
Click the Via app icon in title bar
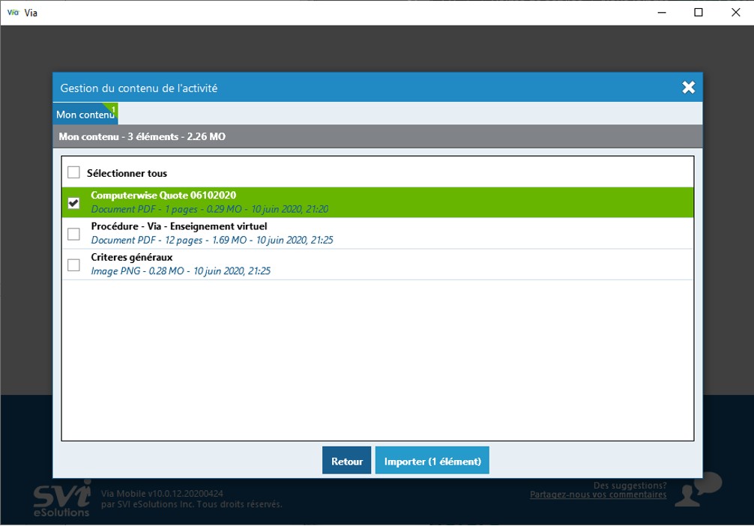[13, 13]
